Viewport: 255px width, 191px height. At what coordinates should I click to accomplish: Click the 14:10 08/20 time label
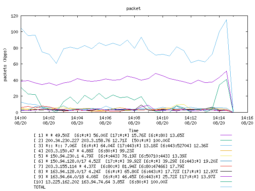(x=162, y=120)
